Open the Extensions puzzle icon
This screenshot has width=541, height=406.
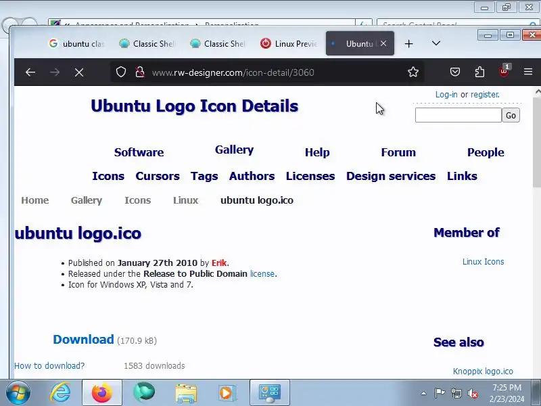479,72
